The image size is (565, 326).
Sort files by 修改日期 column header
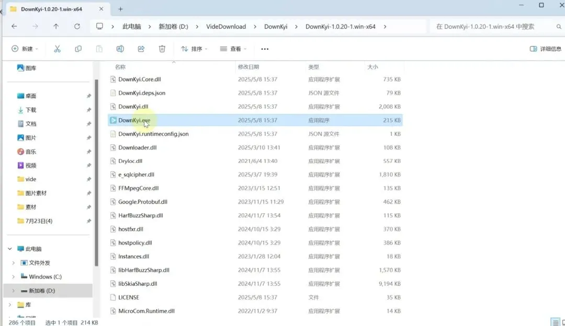[x=248, y=67]
